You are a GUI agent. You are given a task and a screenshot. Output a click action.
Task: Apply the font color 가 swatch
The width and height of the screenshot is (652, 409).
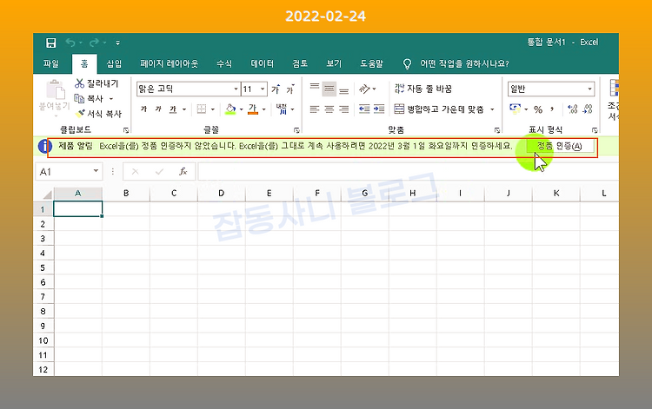[x=253, y=109]
